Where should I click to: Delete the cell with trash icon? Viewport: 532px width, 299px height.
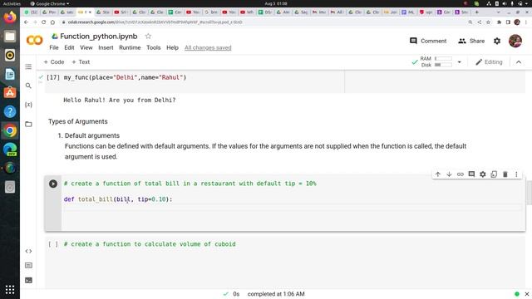tap(505, 174)
